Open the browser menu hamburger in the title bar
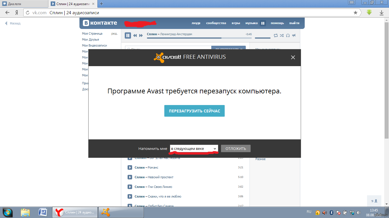This screenshot has width=389, height=218. [352, 3]
